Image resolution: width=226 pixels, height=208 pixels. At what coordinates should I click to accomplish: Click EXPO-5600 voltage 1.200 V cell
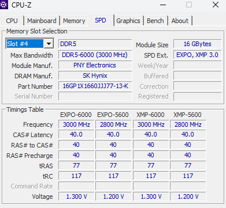pyautogui.click(x=113, y=196)
